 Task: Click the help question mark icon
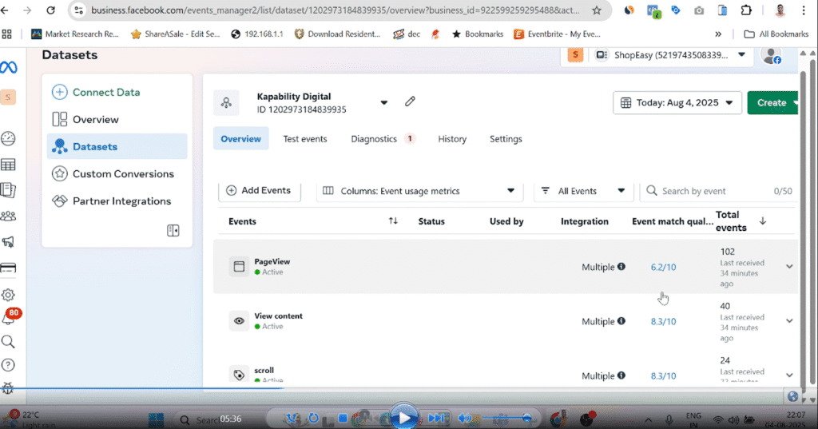[9, 365]
